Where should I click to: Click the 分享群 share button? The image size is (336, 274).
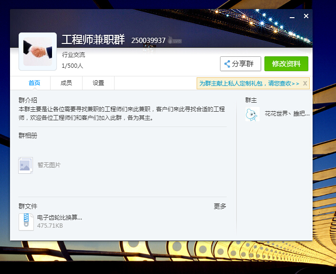(241, 63)
